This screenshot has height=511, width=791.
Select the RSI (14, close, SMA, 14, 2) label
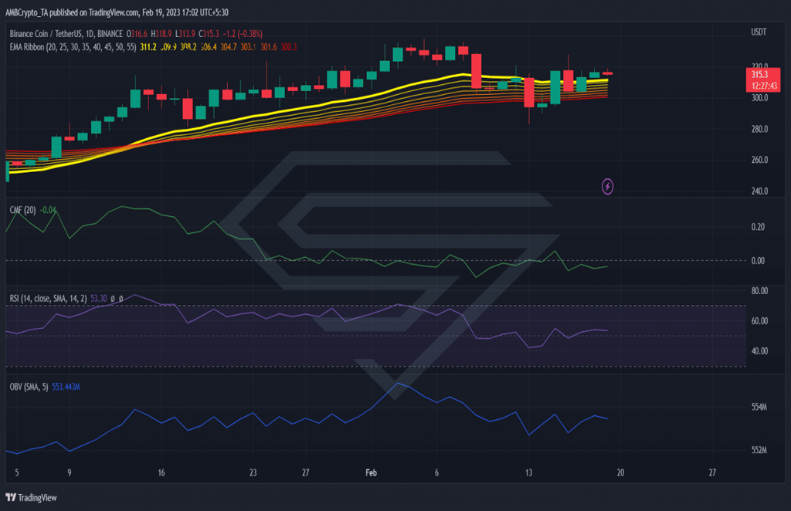48,298
